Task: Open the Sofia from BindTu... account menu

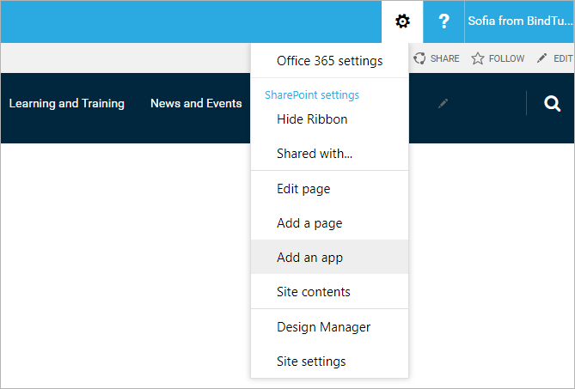Action: click(519, 21)
